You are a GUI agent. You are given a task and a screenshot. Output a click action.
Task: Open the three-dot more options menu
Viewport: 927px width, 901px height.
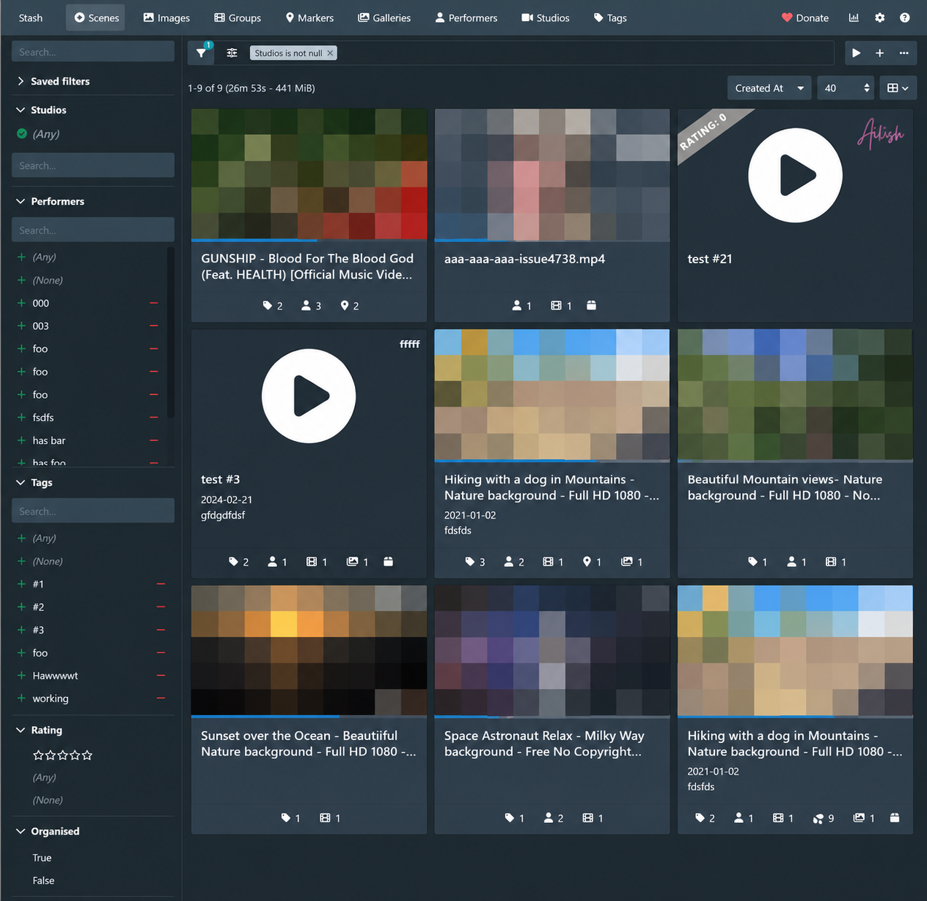click(x=904, y=53)
